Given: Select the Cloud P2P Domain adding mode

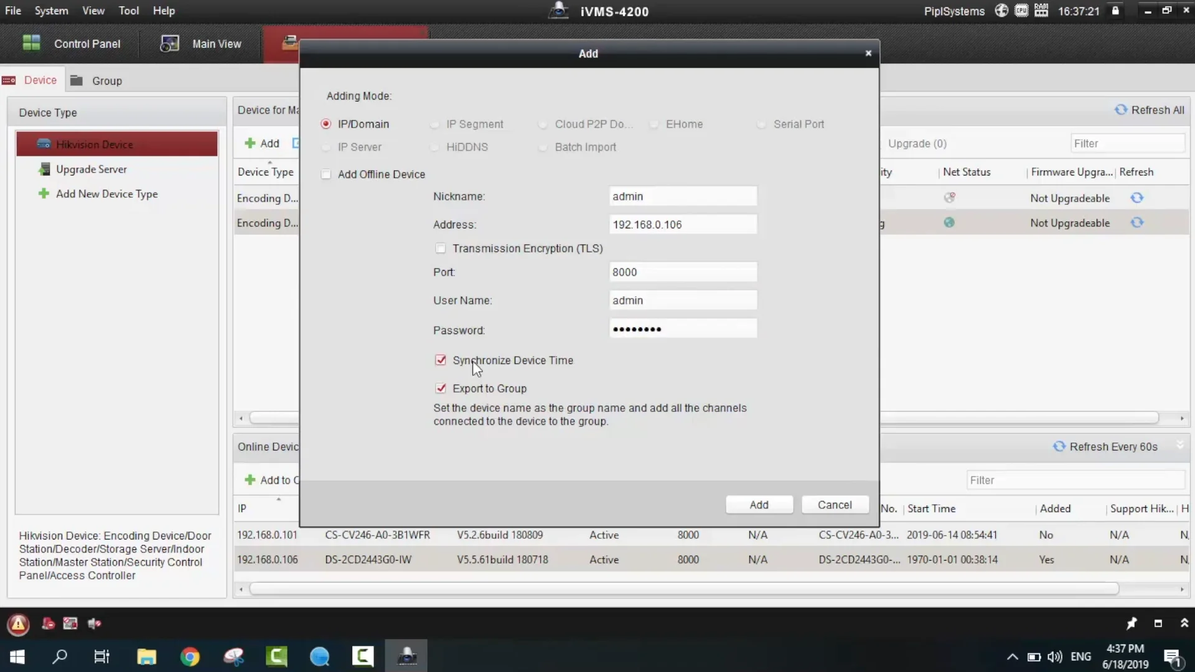Looking at the screenshot, I should coord(543,124).
